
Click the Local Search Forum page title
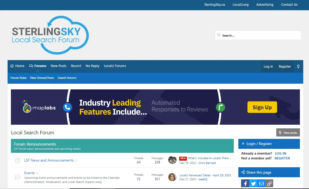[32, 133]
